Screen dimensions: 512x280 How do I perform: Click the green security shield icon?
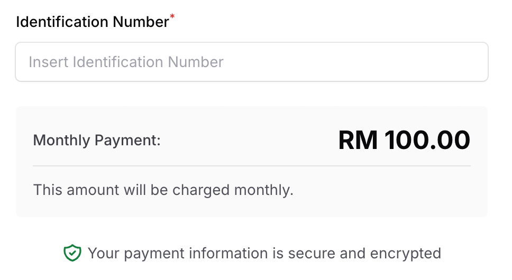coord(72,253)
